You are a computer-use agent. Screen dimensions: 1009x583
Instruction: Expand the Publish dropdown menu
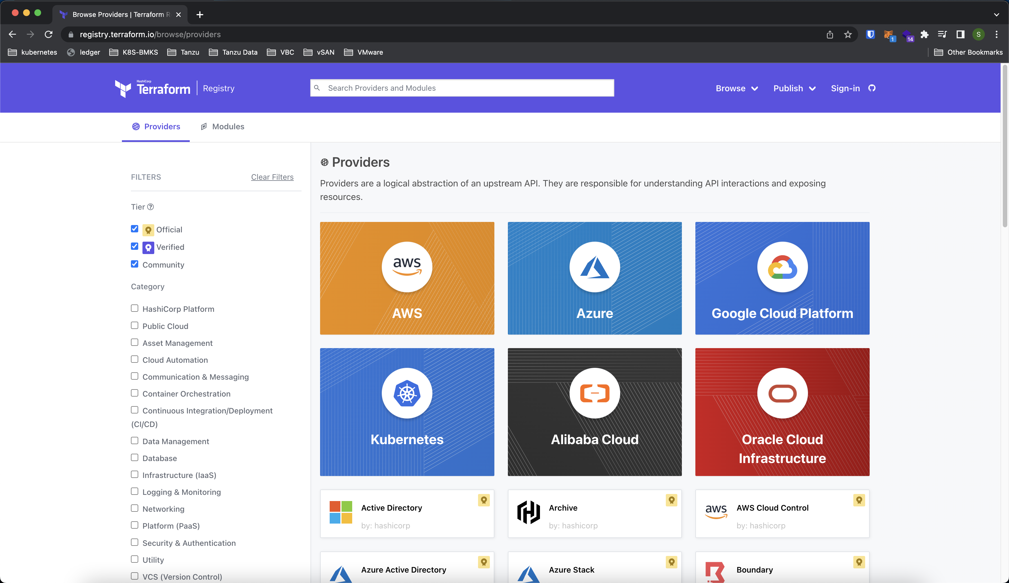pyautogui.click(x=794, y=88)
